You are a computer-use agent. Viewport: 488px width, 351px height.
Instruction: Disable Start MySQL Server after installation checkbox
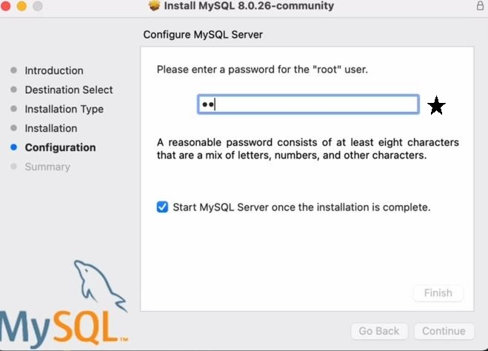(163, 207)
